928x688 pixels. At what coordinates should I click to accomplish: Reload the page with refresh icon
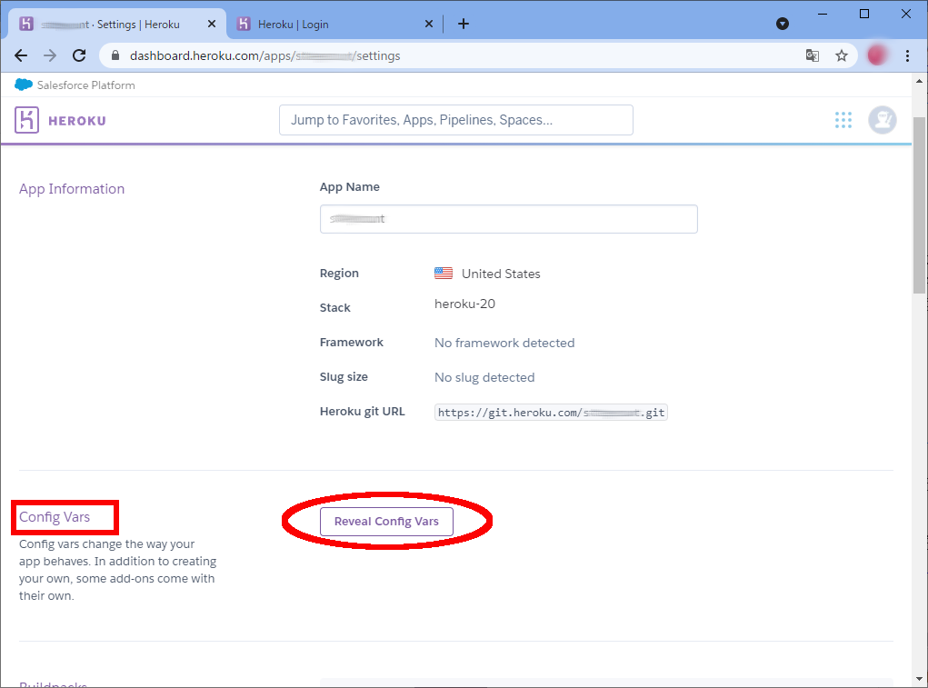point(79,55)
